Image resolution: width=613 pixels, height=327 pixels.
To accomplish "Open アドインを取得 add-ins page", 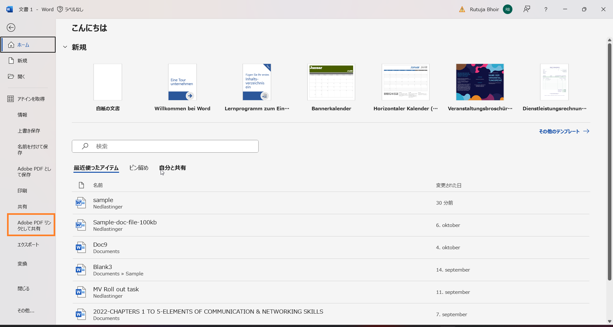I will point(28,99).
